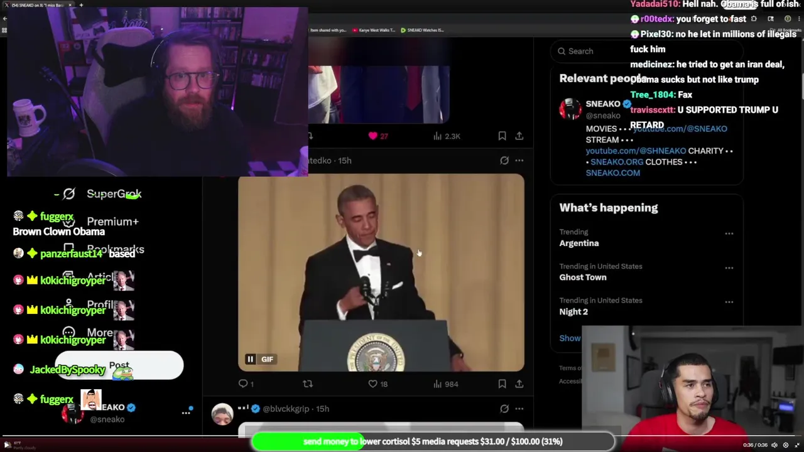804x452 pixels.
Task: Open the SNEAKO.ORG link
Action: [x=616, y=162]
